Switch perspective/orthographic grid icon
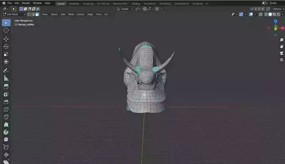 click(282, 60)
